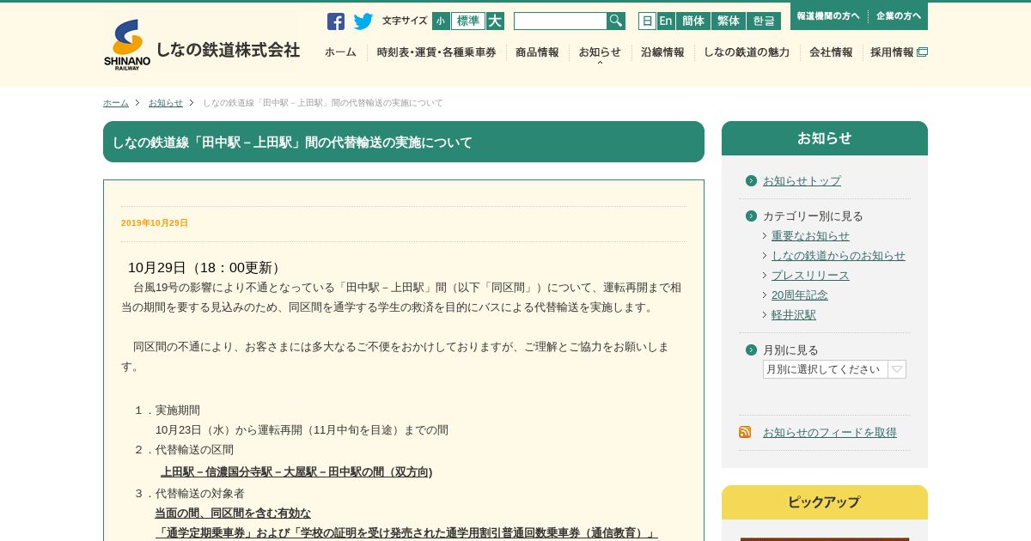Set font size to 標準
Screen dimensions: 1031x541
tap(468, 21)
